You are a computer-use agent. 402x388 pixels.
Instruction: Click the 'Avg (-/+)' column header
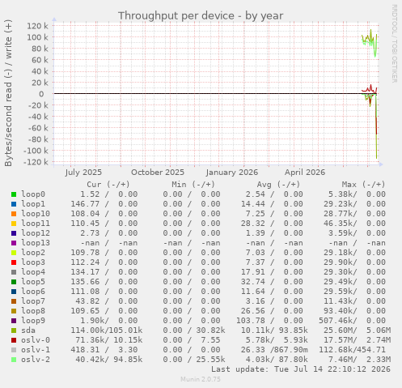[278, 185]
